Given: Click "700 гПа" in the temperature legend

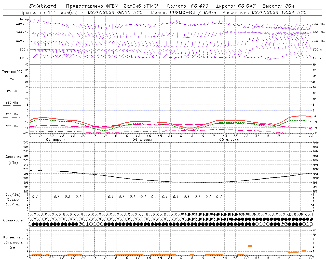Looking at the screenshot, I should click(12, 114).
